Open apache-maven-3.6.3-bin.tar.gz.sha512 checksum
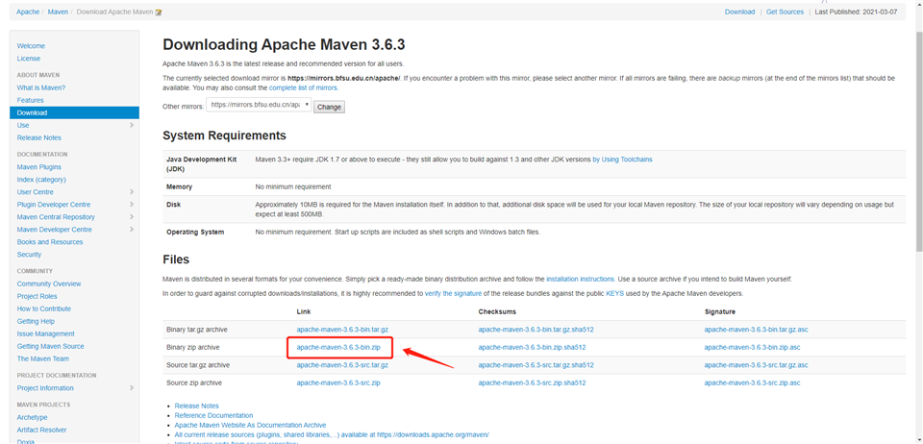 (x=536, y=330)
